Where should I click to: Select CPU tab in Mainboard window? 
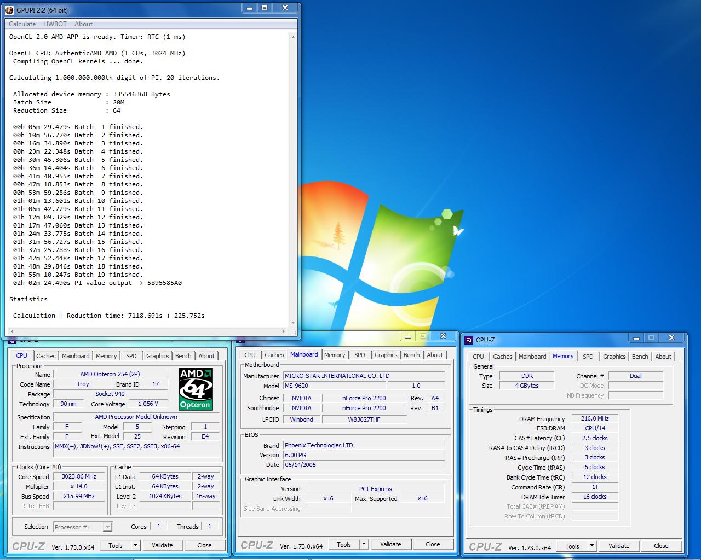tap(250, 355)
